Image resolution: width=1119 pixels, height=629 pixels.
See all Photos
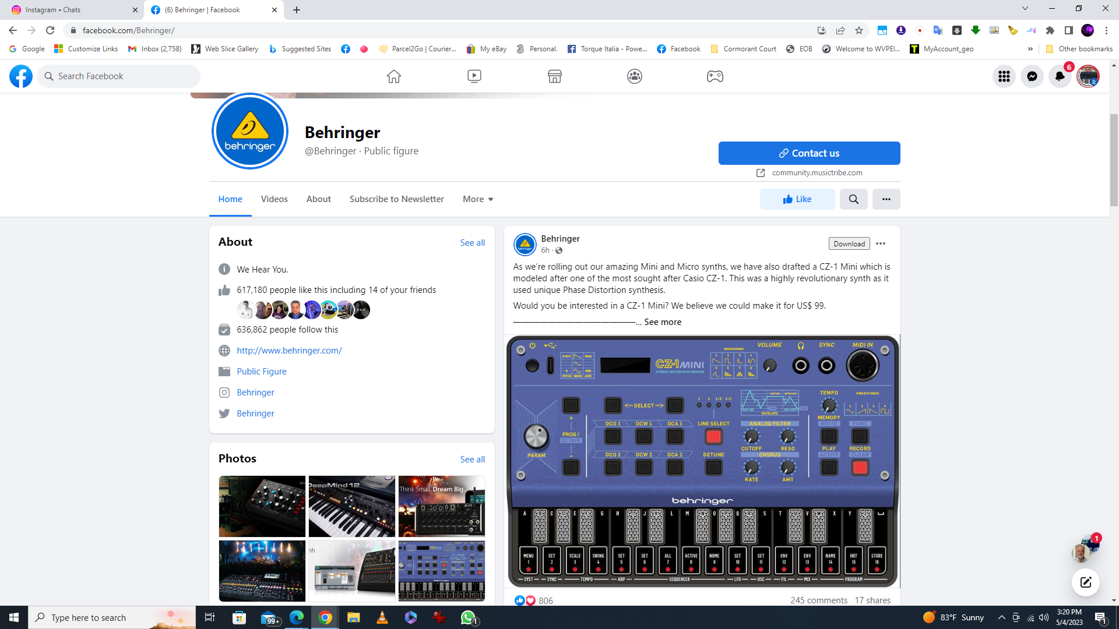(472, 460)
